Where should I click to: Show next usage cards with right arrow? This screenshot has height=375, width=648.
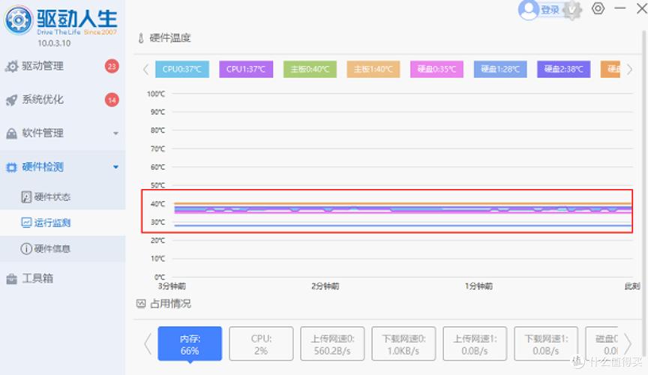tap(628, 343)
